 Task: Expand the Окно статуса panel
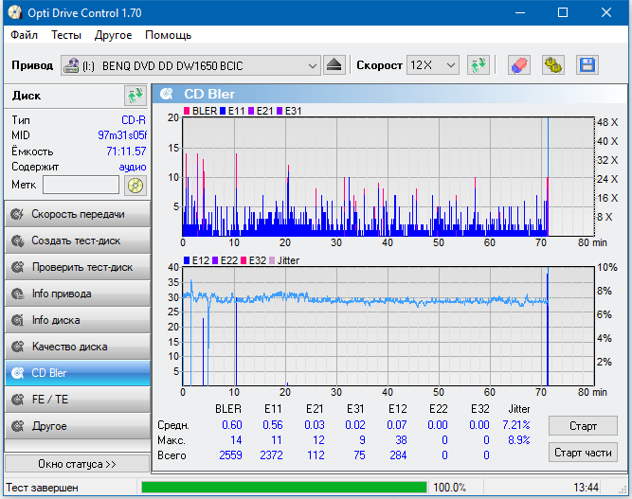click(77, 464)
